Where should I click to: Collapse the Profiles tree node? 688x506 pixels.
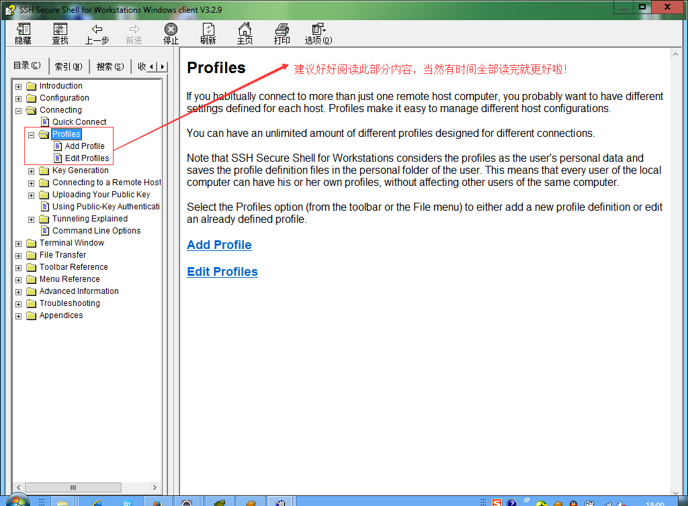pos(31,135)
